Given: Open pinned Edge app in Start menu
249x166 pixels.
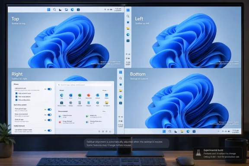Looking at the screenshot, I should (x=61, y=96).
